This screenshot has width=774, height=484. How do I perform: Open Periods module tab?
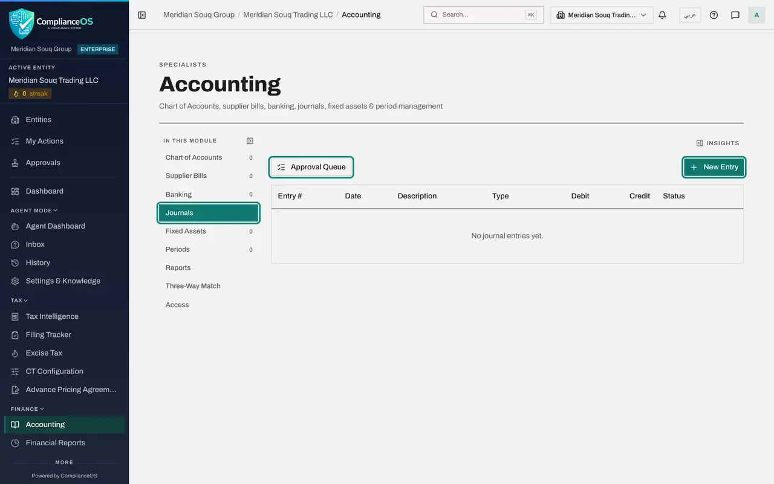208,249
